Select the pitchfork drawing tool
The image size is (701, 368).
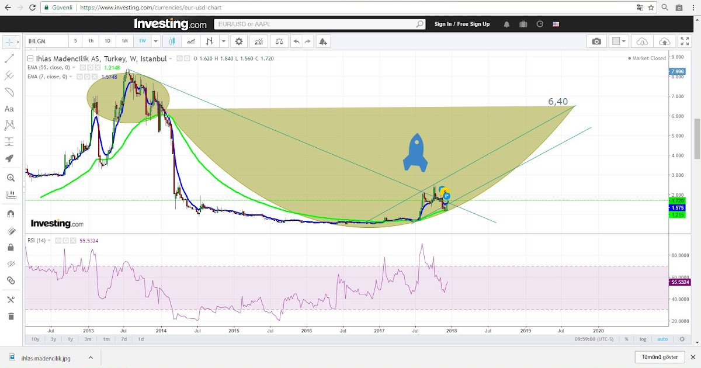pyautogui.click(x=9, y=75)
